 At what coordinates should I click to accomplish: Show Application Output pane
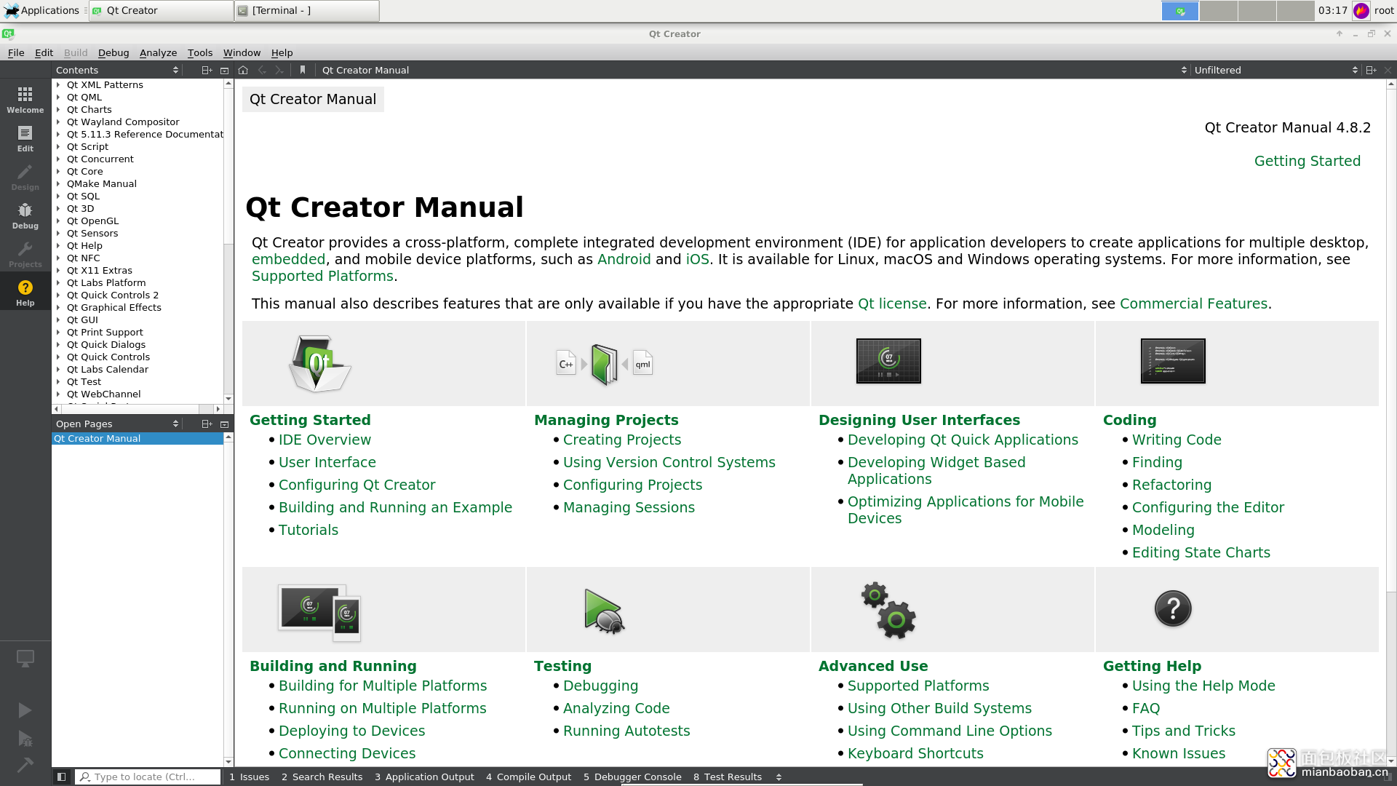424,777
